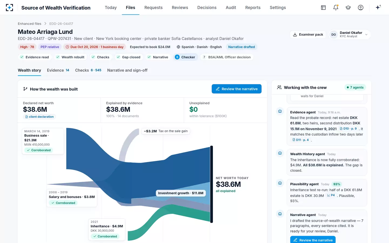Screen dimensions: 389x243
Task: Click the app logo icon
Action: click(x=9, y=8)
